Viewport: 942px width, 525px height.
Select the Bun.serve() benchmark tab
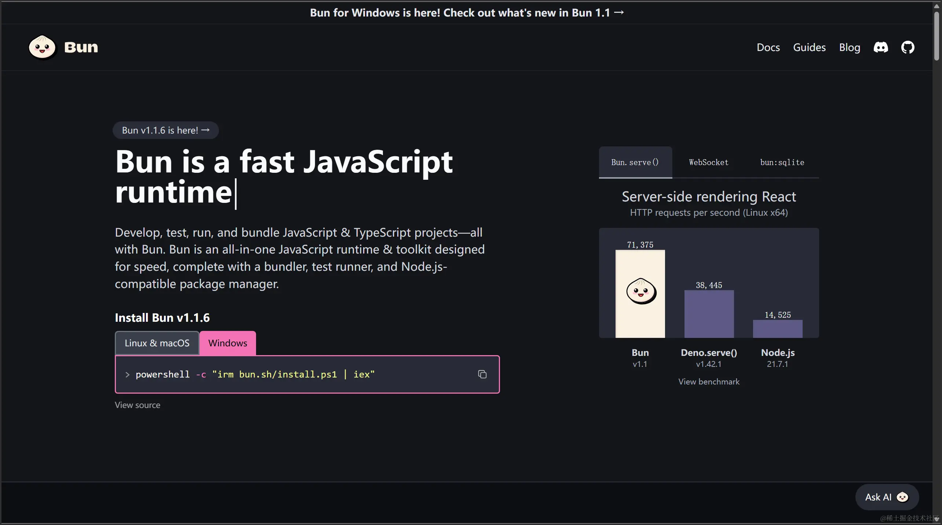[635, 162]
